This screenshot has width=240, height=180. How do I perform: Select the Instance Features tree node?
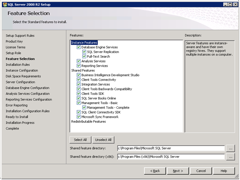click(x=84, y=43)
